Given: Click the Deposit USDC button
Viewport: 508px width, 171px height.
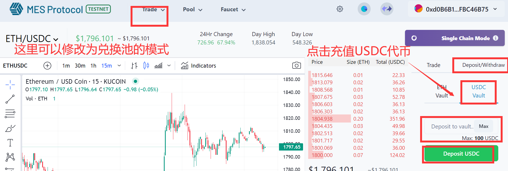Looking at the screenshot, I should pos(461,154).
